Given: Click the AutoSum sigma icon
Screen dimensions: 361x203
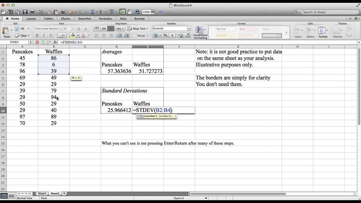Looking at the screenshot, I should click(92, 12).
